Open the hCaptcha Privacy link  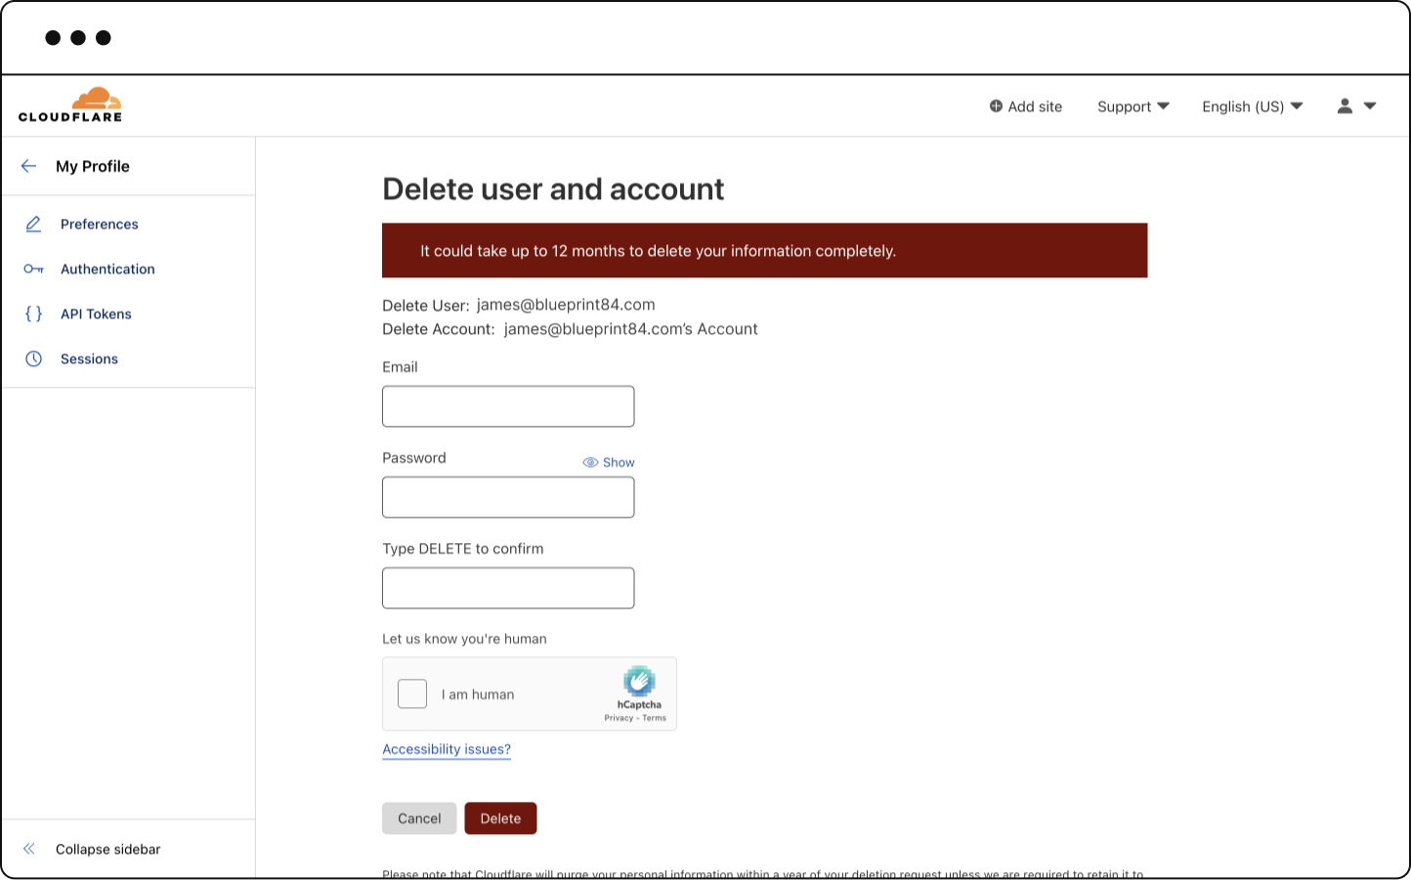pos(619,718)
